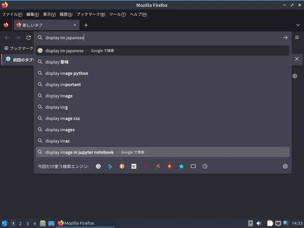Switch to workspace 2
304x228 pixels.
(x=20, y=224)
